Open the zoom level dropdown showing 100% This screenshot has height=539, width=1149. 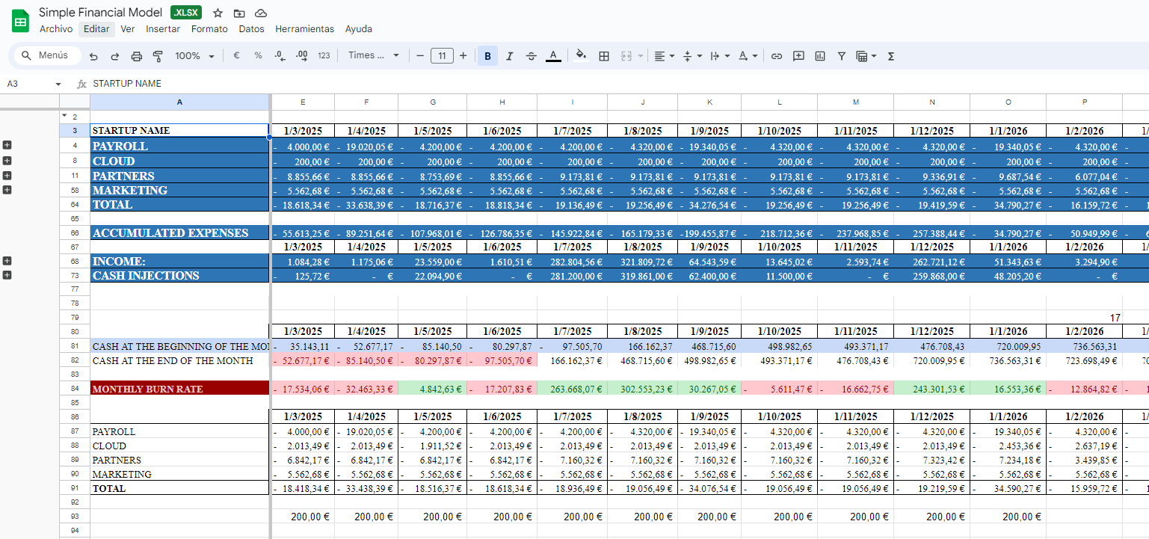pos(194,55)
